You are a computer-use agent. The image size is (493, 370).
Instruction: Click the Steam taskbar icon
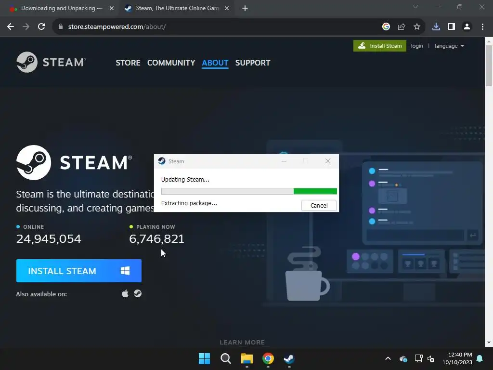(289, 358)
